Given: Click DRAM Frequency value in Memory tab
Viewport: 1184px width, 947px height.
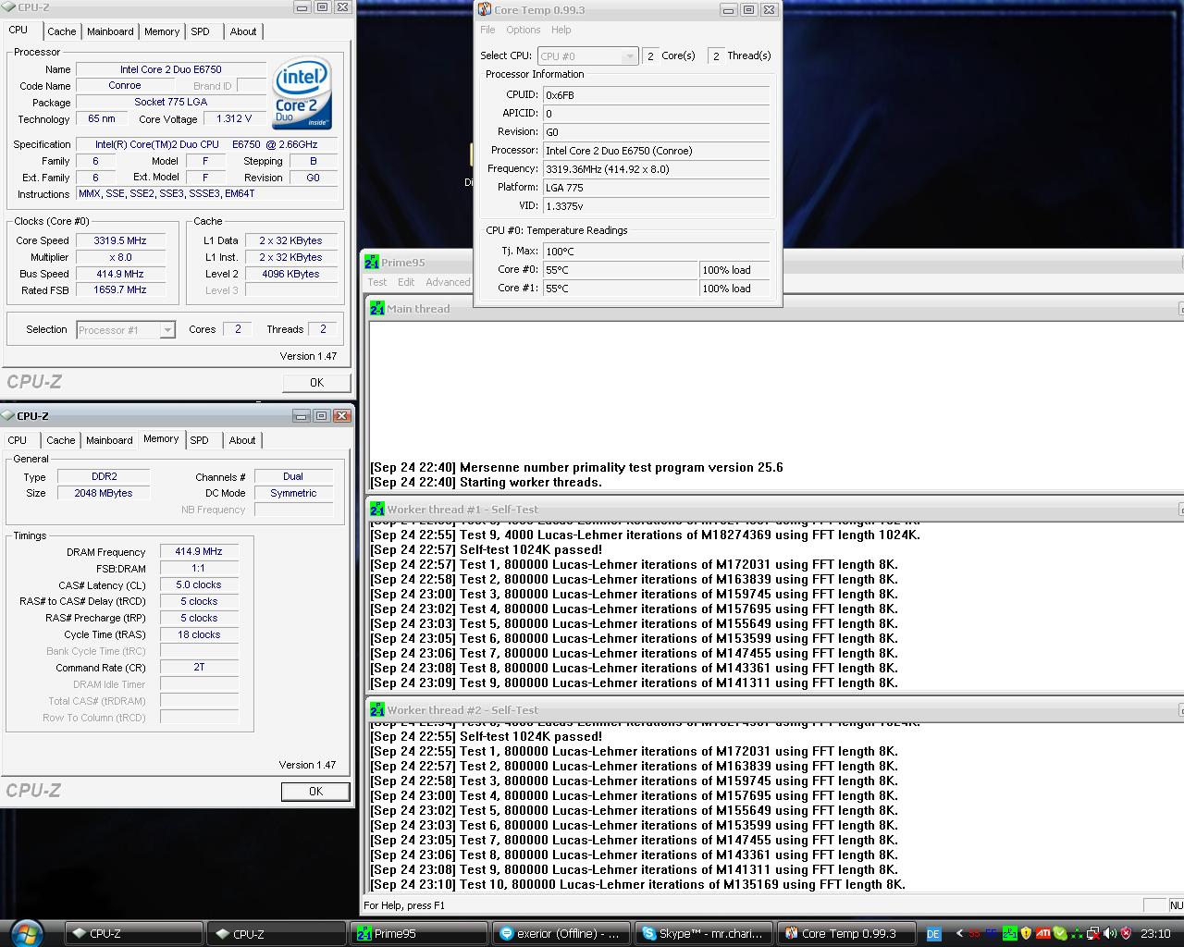Looking at the screenshot, I should [199, 551].
